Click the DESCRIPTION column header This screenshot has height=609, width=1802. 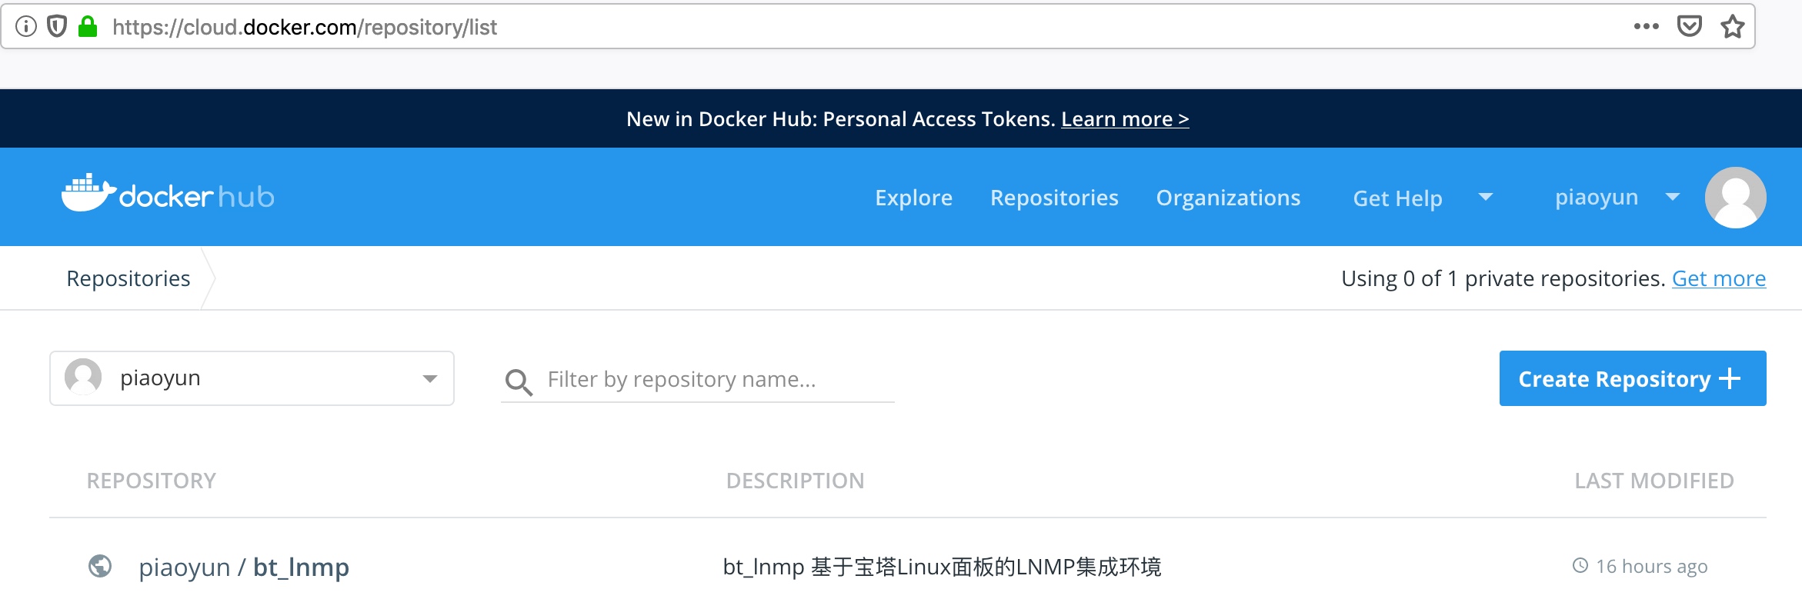point(796,481)
